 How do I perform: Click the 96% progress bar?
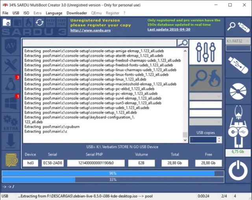(x=113, y=173)
